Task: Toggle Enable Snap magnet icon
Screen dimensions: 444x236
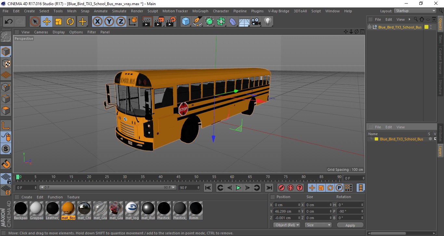Action: tap(6, 164)
